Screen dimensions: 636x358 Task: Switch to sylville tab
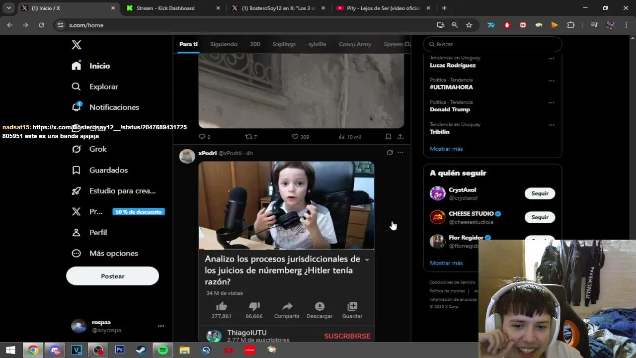pyautogui.click(x=317, y=44)
